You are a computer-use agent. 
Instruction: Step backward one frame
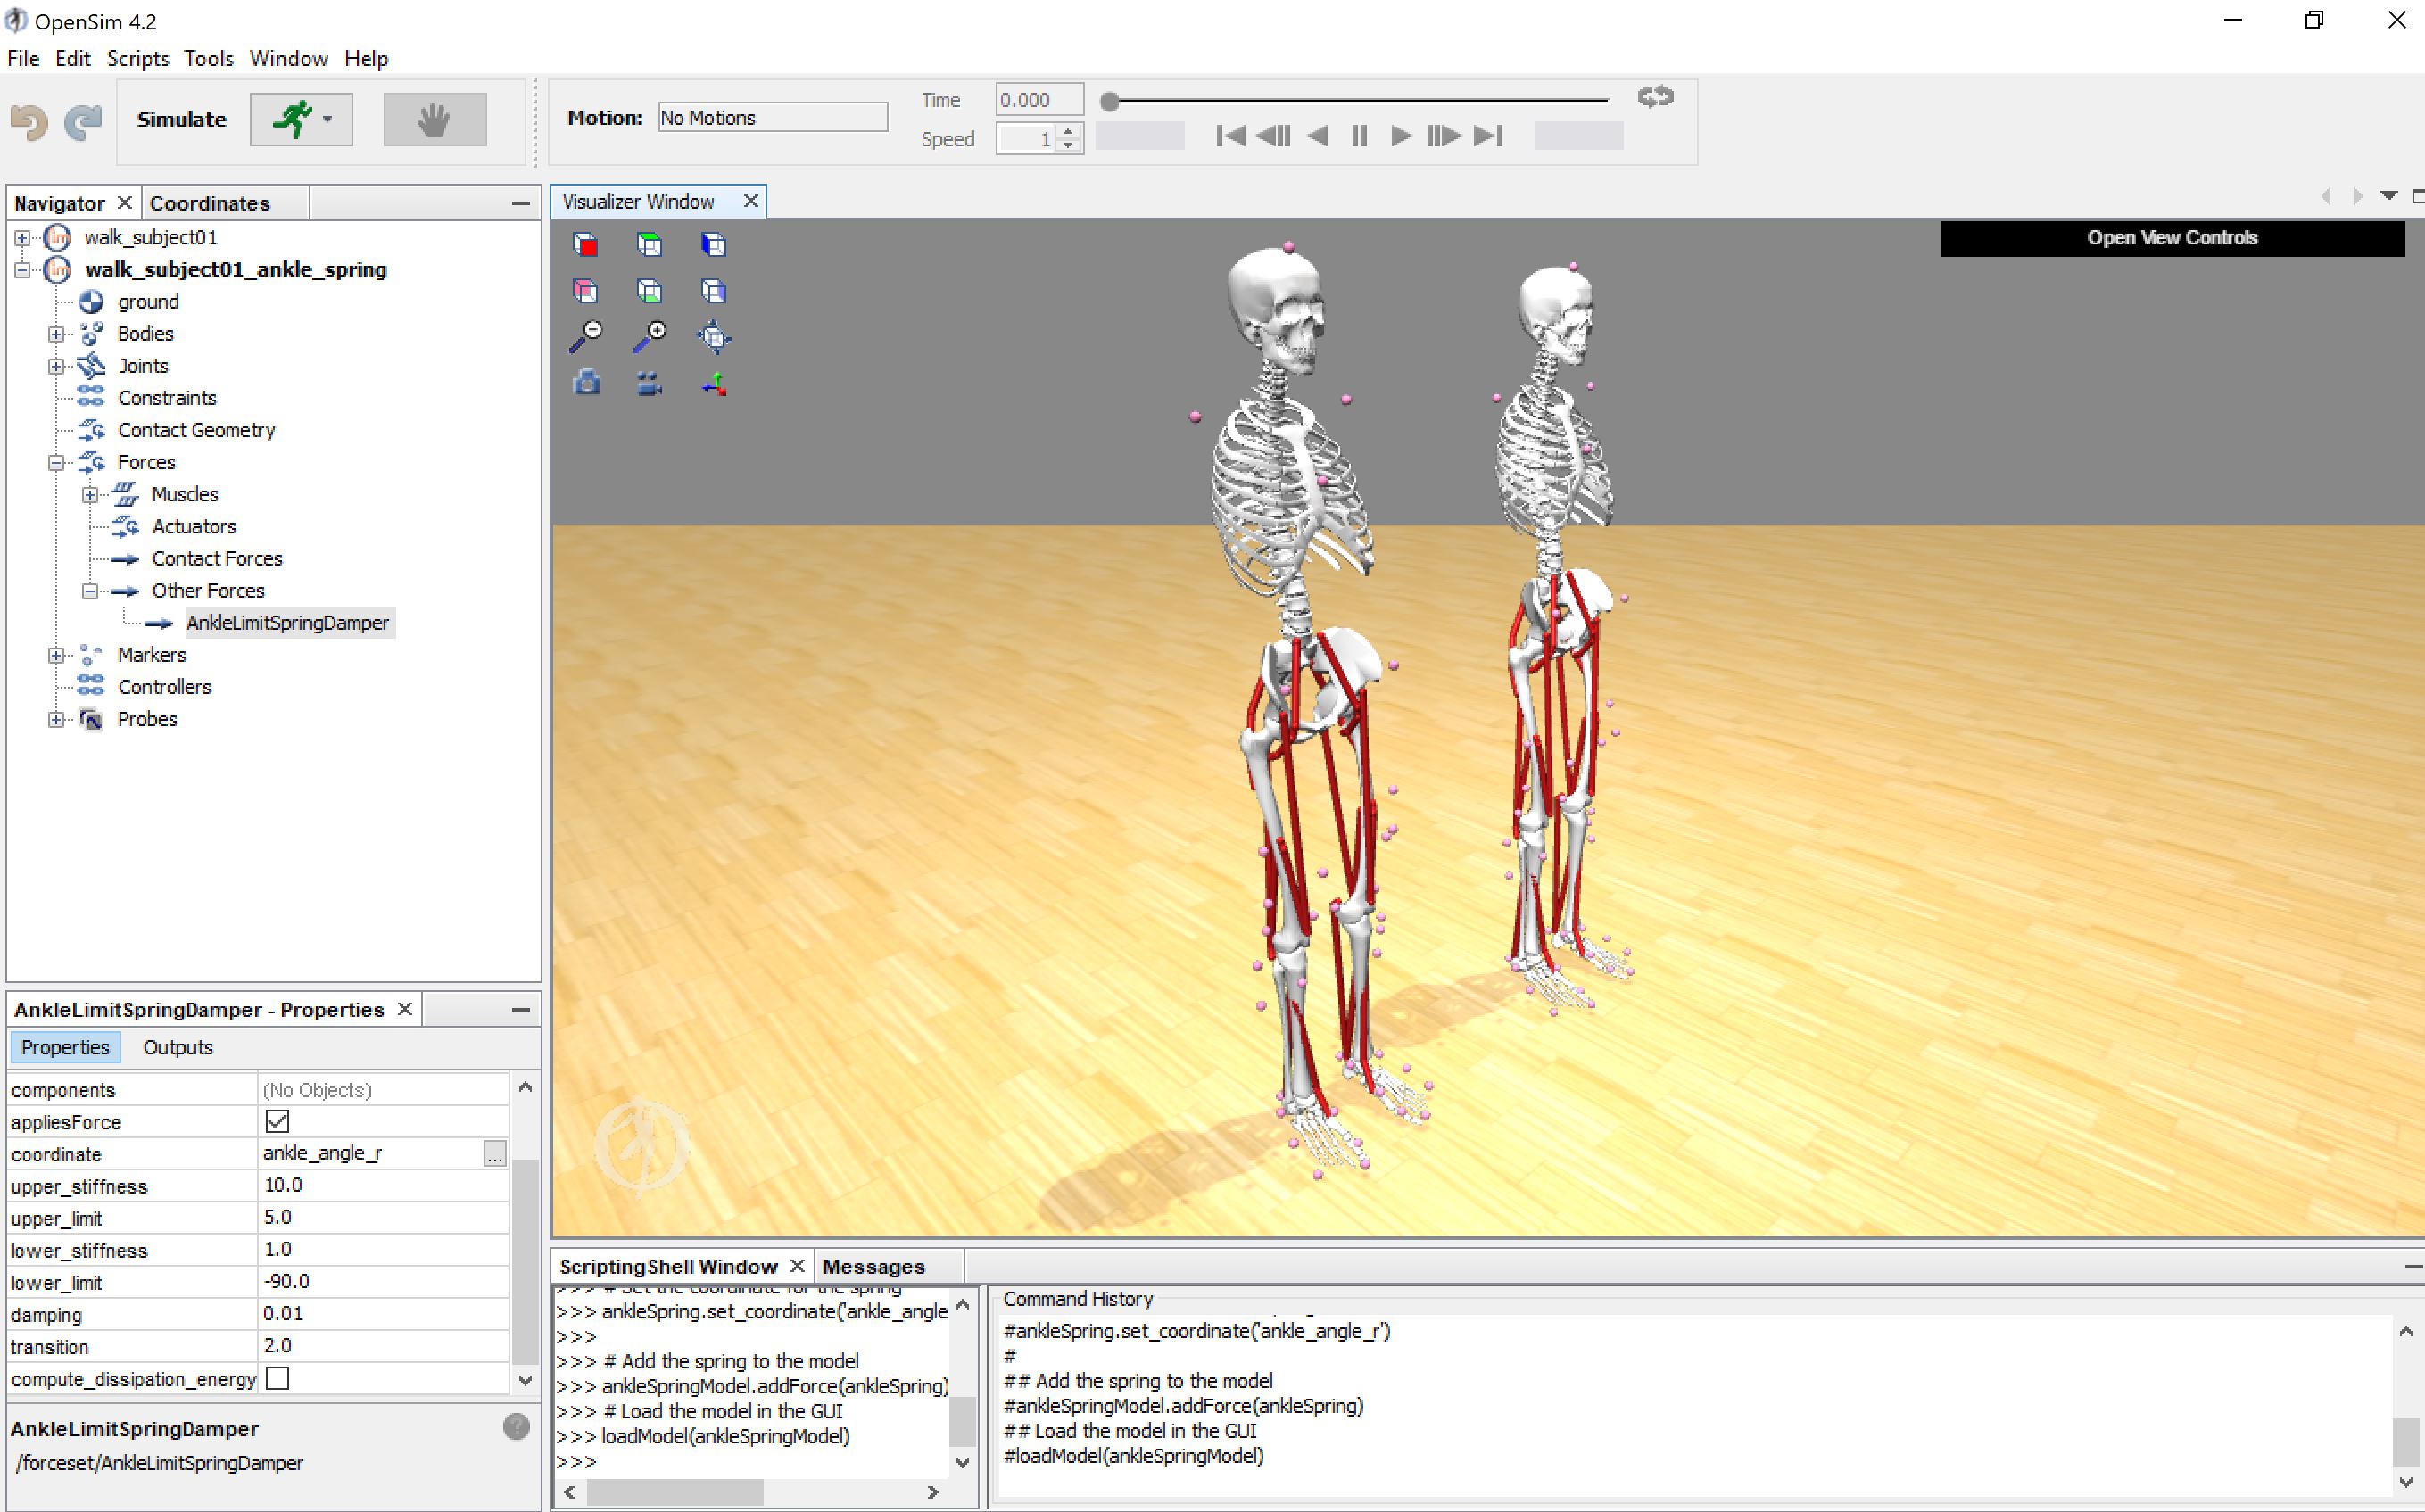(x=1273, y=136)
